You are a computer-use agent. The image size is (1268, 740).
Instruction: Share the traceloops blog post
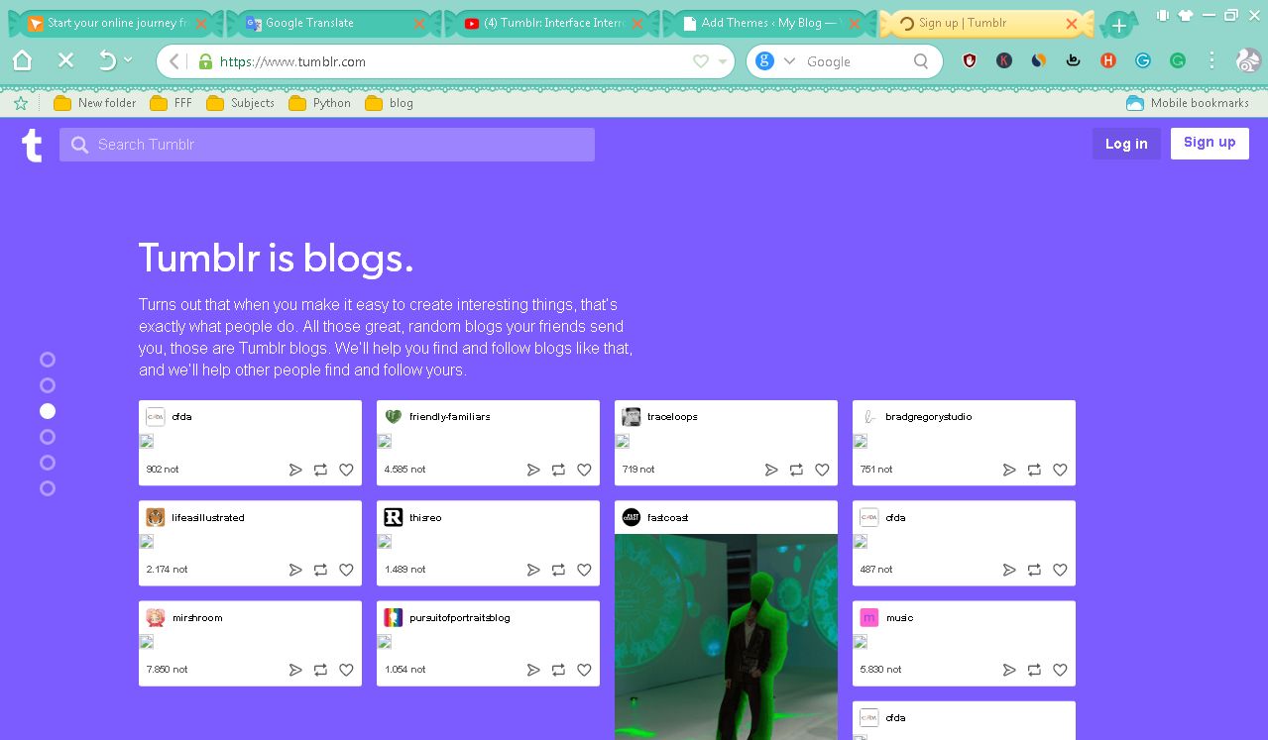[770, 470]
